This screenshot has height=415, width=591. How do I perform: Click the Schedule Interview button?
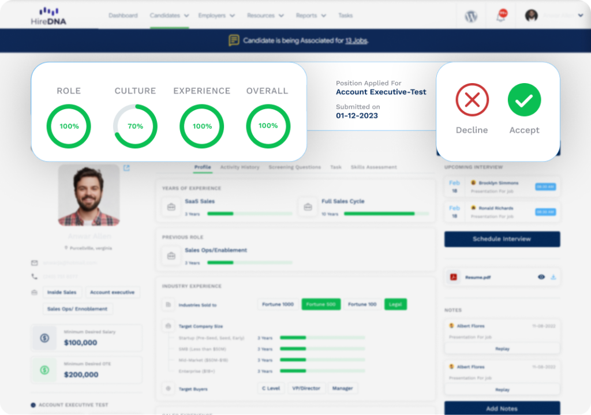point(502,239)
